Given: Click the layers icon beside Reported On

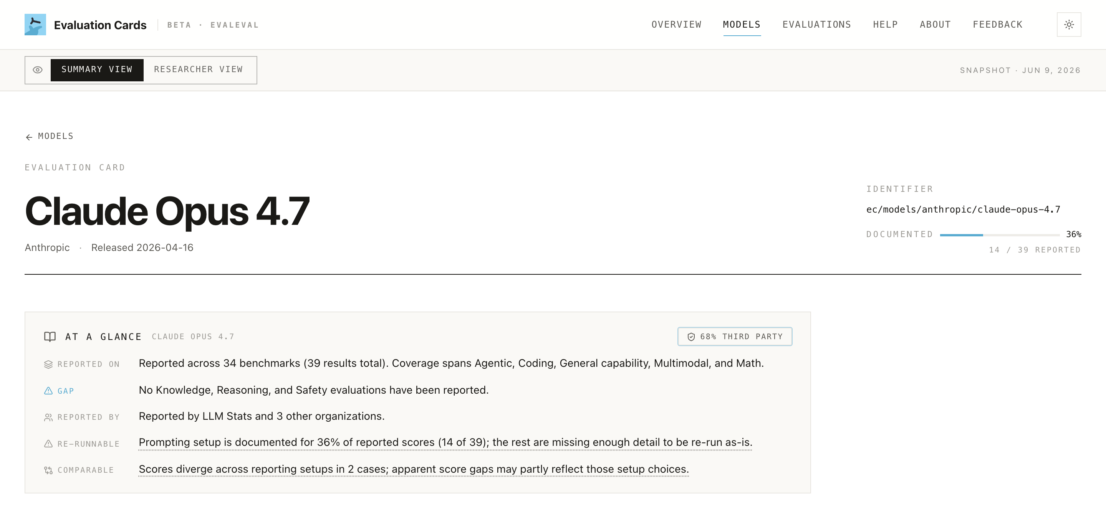Looking at the screenshot, I should pos(48,364).
